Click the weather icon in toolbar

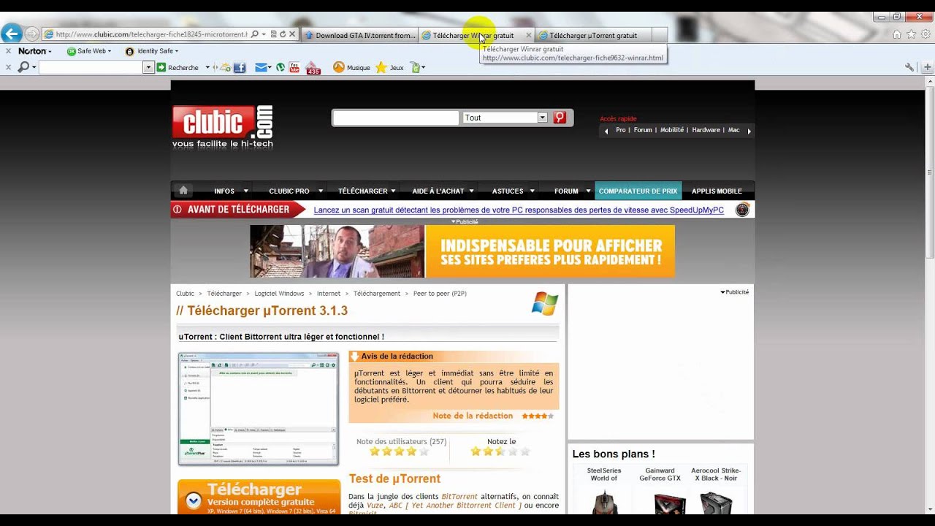coord(224,67)
